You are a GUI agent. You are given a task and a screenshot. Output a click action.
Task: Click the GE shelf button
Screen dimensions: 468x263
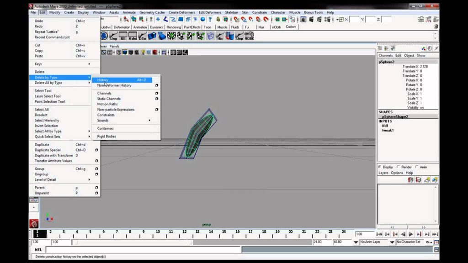123,36
